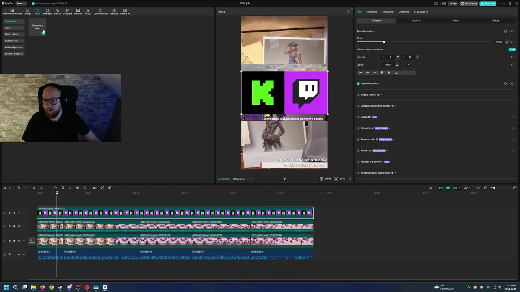Screen dimensions: 520x292
Task: Add keyframe for Skala
Action: [512, 42]
